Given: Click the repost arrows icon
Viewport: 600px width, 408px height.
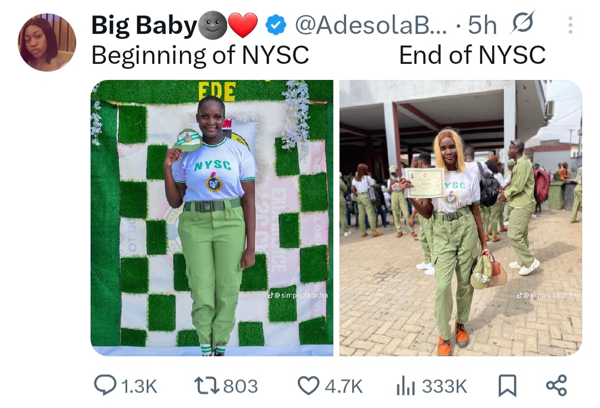Looking at the screenshot, I should tap(206, 385).
